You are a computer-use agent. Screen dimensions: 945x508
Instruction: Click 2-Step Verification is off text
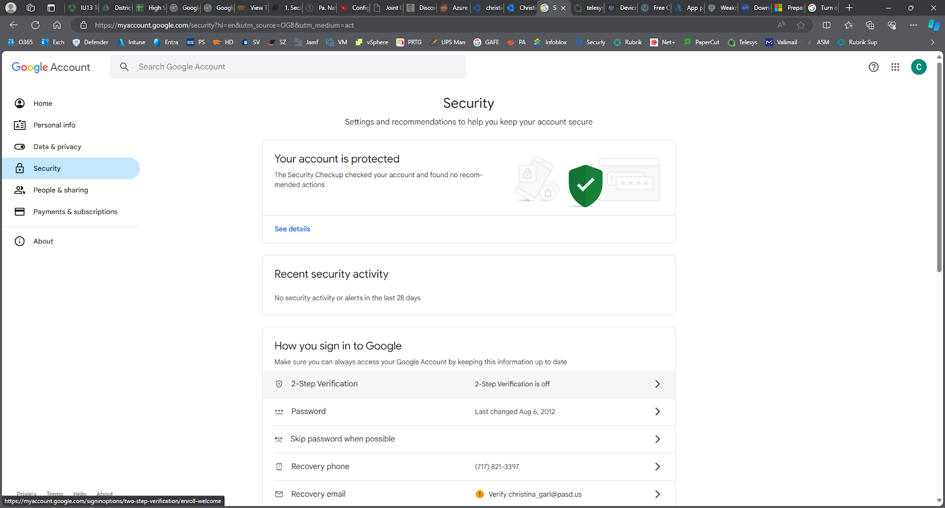click(x=512, y=384)
